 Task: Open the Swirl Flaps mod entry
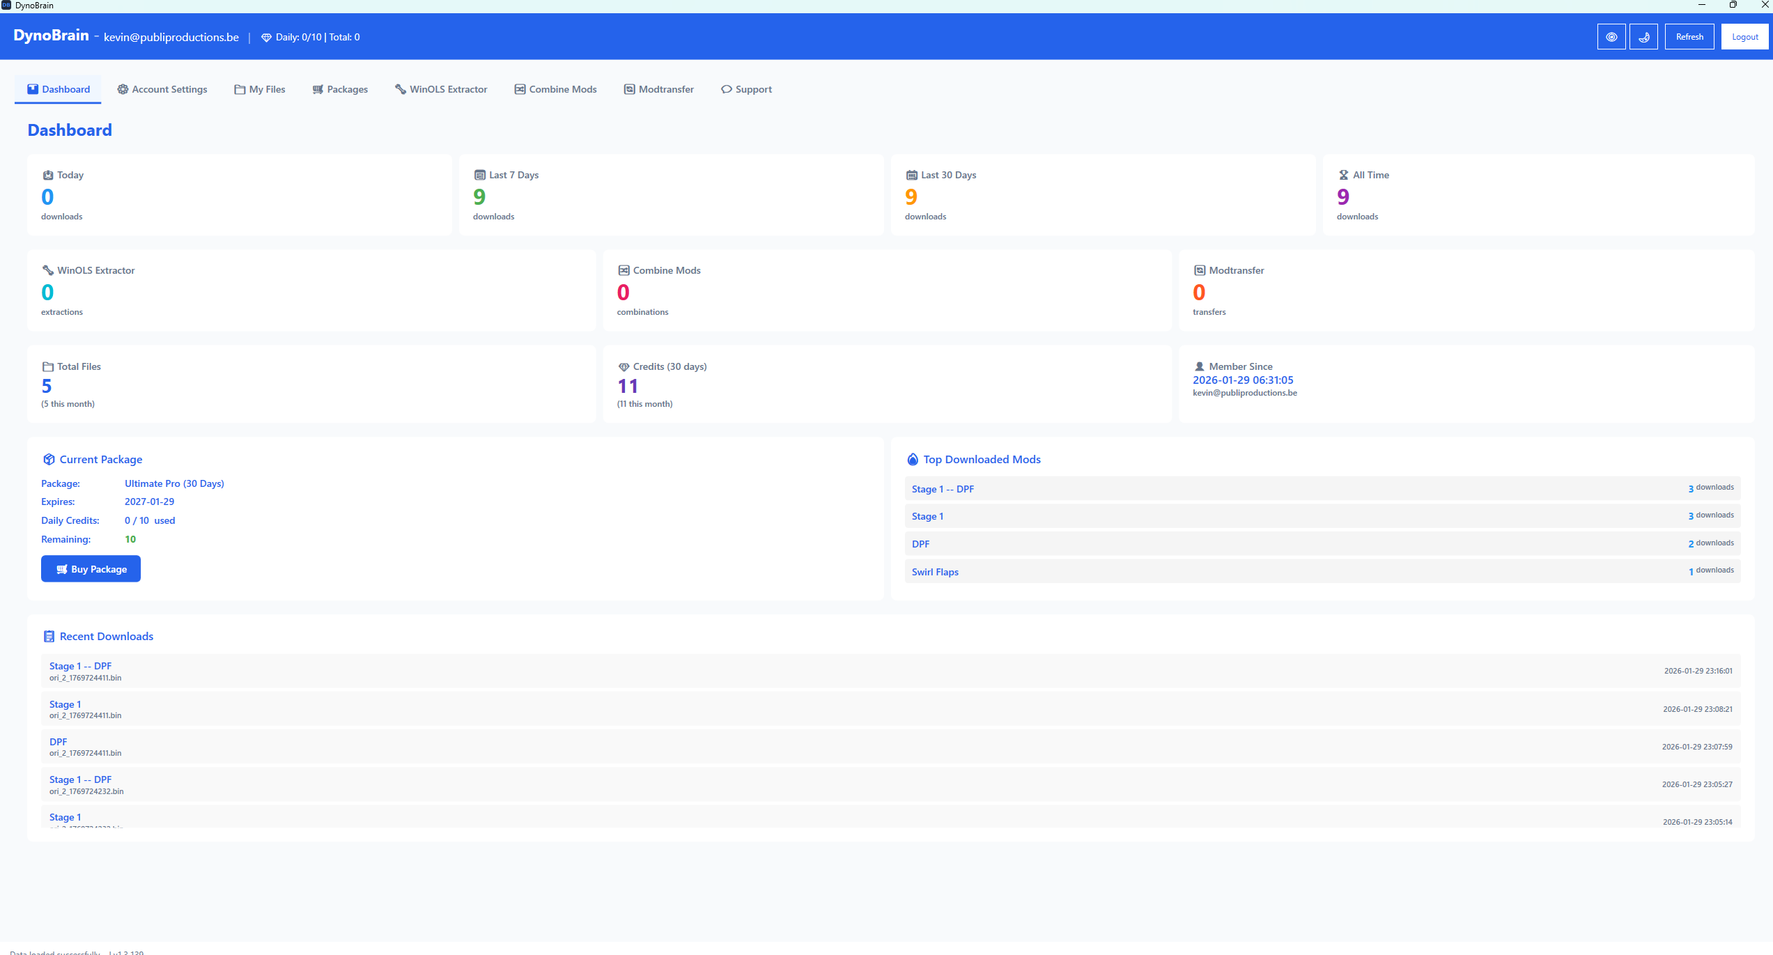click(x=935, y=571)
